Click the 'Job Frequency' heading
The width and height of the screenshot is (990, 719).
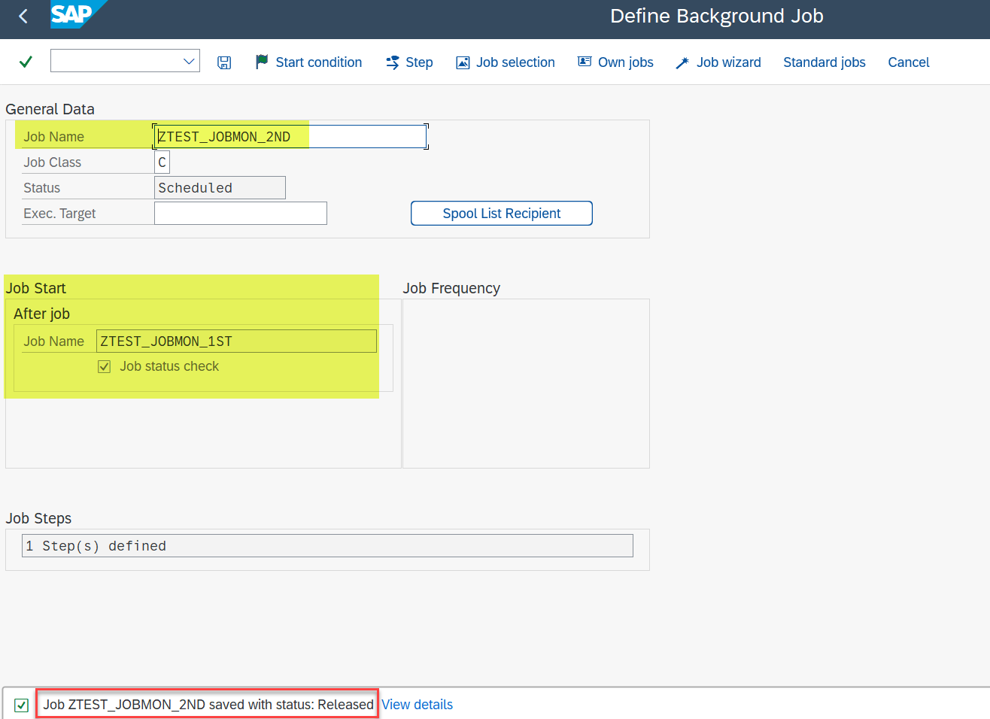click(451, 288)
